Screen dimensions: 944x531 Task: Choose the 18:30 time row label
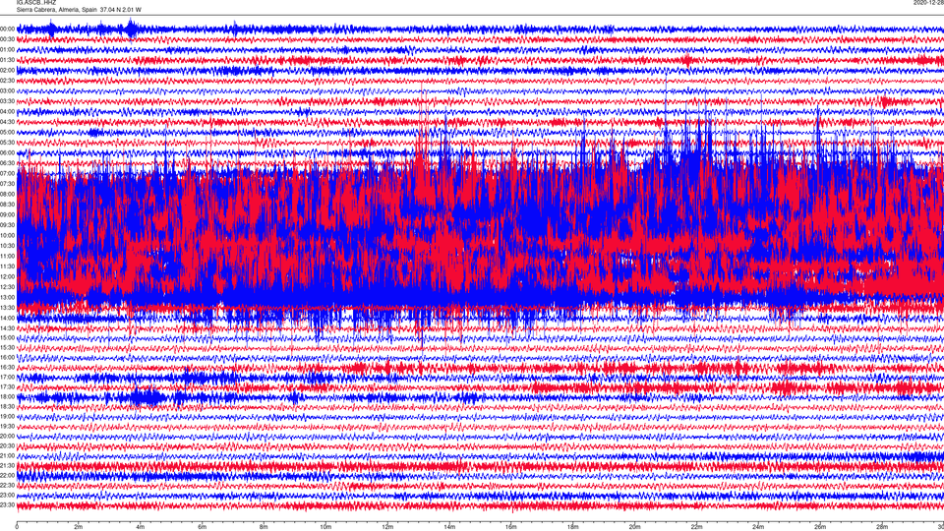(8, 406)
